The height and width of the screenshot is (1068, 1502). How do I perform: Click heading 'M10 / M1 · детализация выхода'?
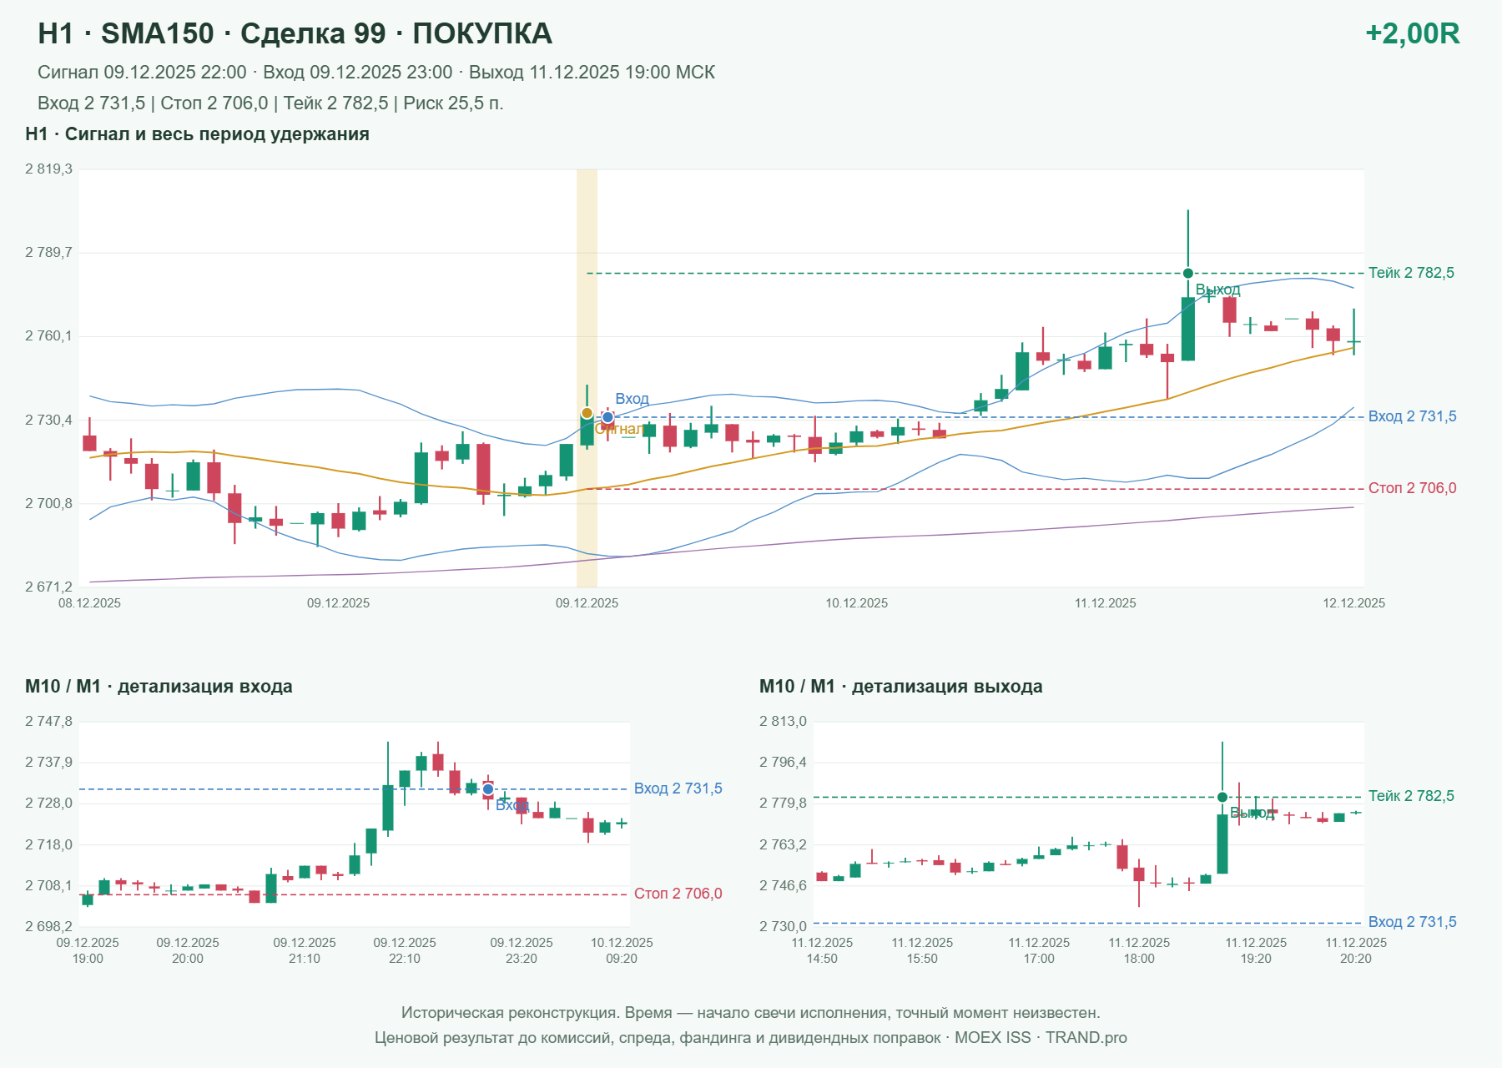[x=901, y=687]
